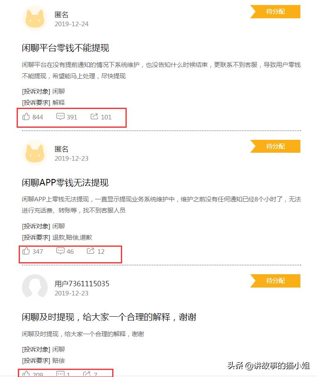The image size is (317, 377).
Task: Click cat avatar dated 2019-12-23
Action: [x=35, y=153]
